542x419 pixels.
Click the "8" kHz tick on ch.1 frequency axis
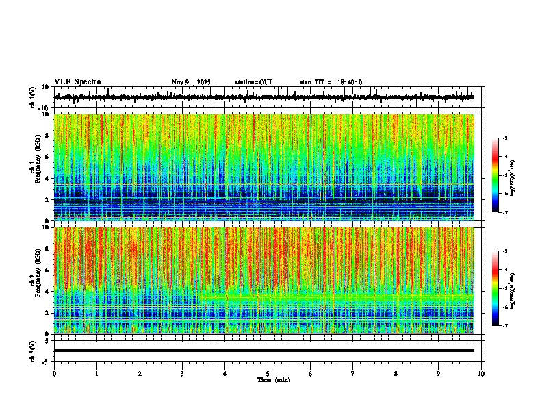tap(48, 136)
